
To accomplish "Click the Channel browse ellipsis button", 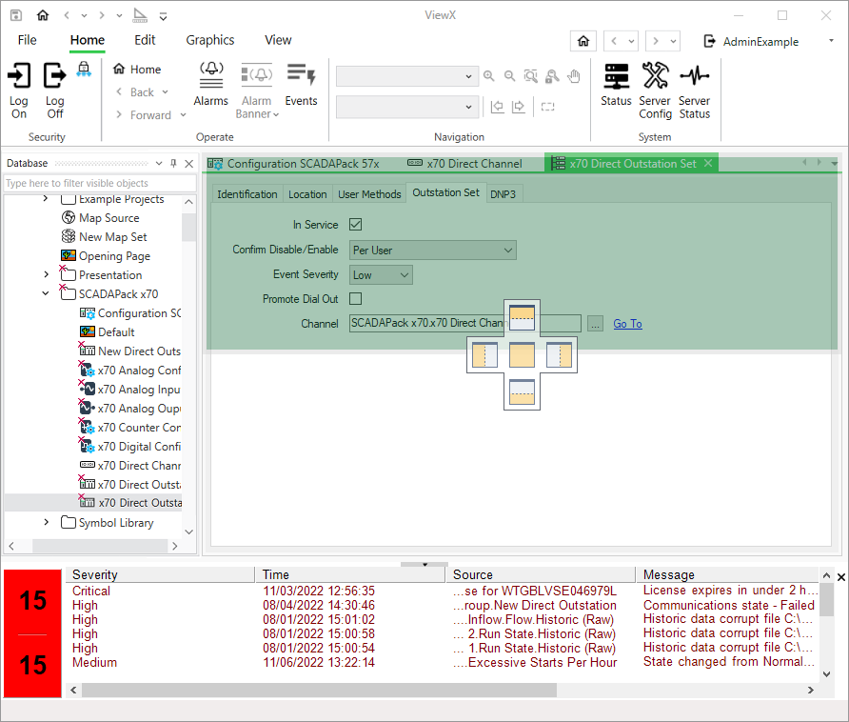I will [595, 324].
